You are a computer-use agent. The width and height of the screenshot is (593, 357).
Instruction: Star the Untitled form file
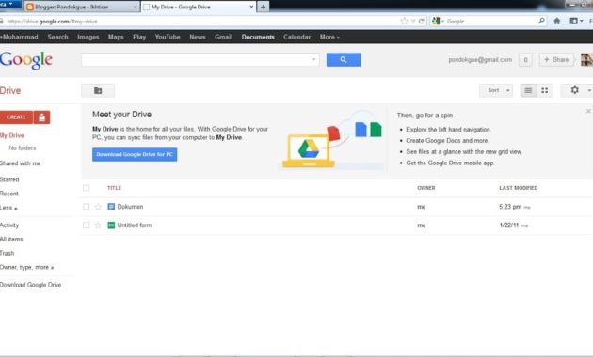tap(98, 225)
